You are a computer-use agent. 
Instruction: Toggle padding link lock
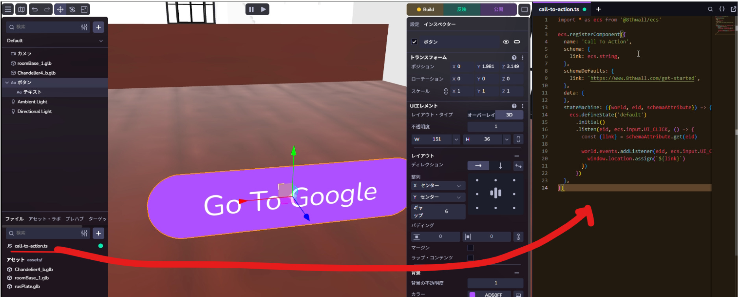[518, 237]
